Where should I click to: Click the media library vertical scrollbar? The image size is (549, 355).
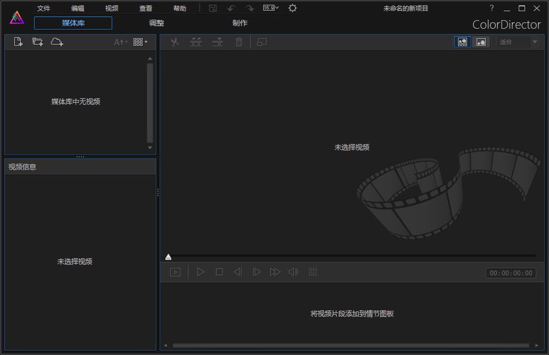tap(150, 103)
